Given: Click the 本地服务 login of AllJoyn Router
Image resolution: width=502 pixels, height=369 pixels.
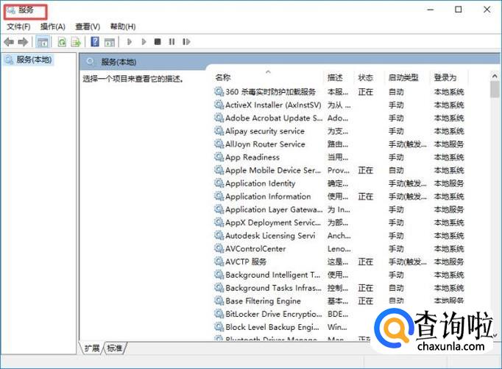Looking at the screenshot, I should pos(449,144).
